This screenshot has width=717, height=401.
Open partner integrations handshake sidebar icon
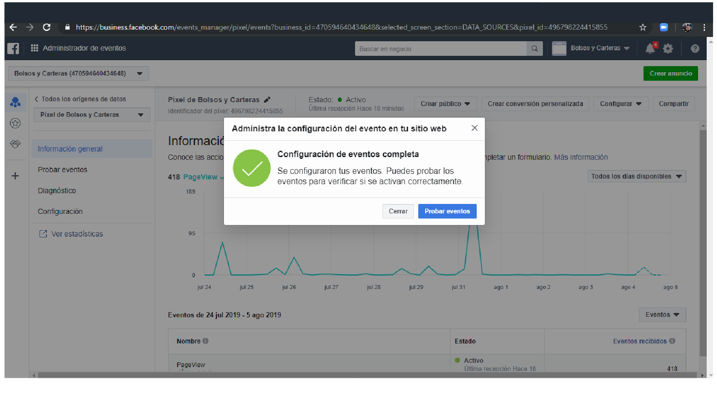click(x=15, y=144)
